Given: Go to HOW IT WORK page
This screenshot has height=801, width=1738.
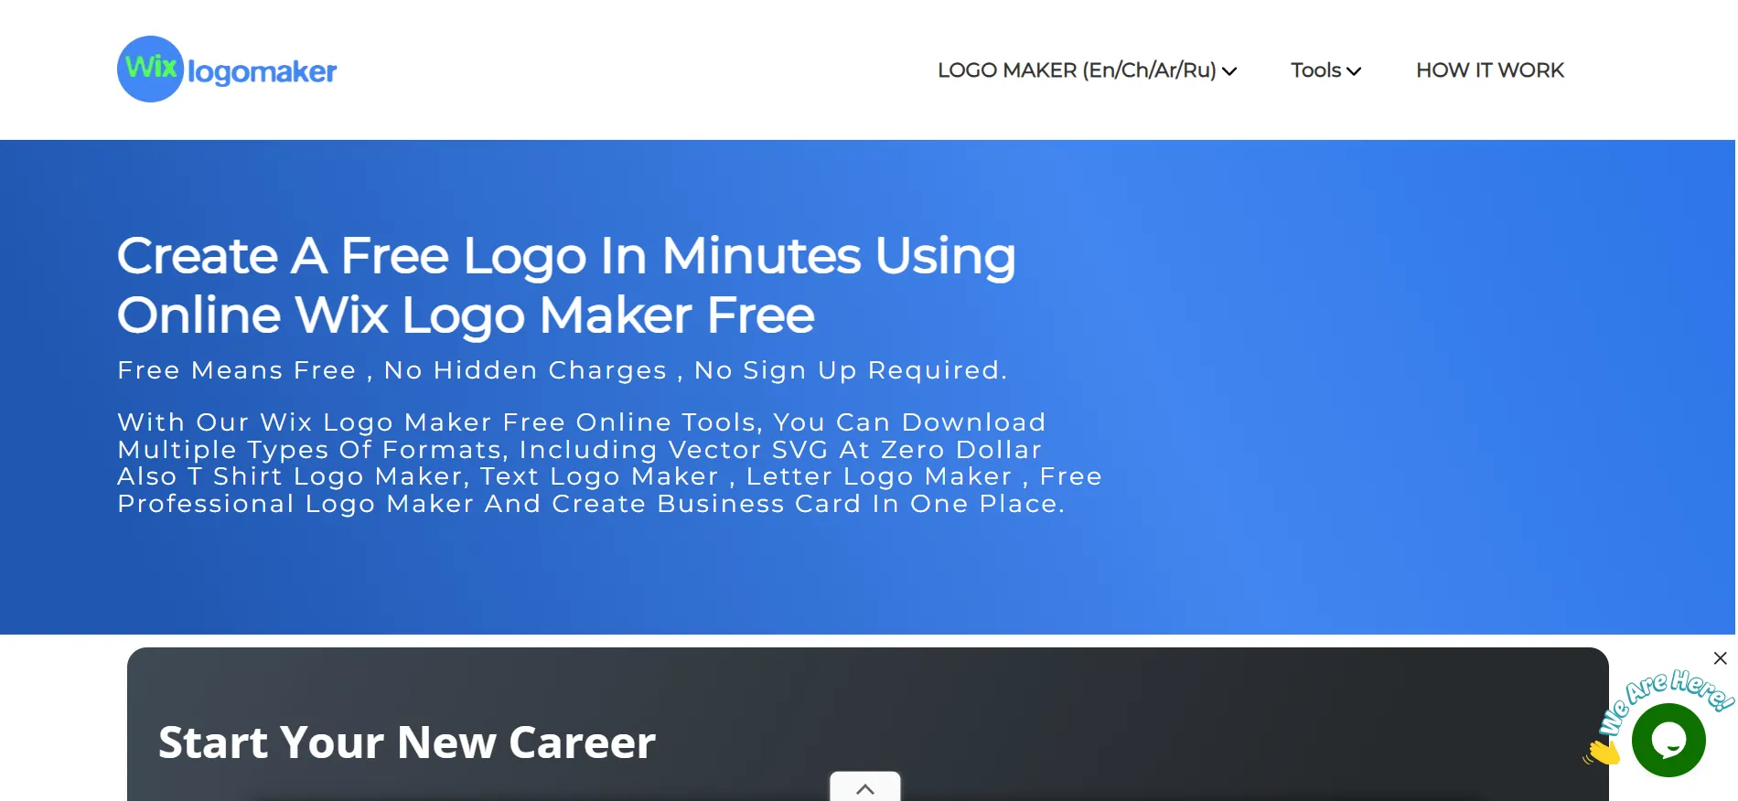Looking at the screenshot, I should (x=1490, y=70).
